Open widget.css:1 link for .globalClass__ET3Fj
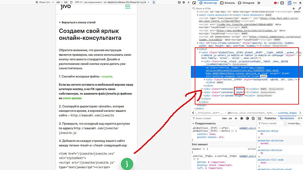This screenshot has height=170, width=303. pyautogui.click(x=247, y=128)
